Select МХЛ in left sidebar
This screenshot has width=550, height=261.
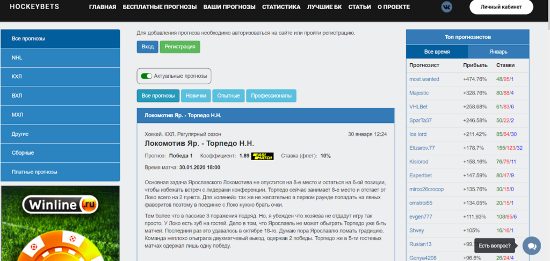coord(60,115)
